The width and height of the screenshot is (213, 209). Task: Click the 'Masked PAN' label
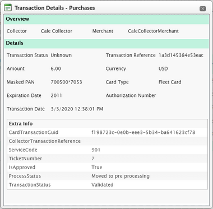[21, 82]
